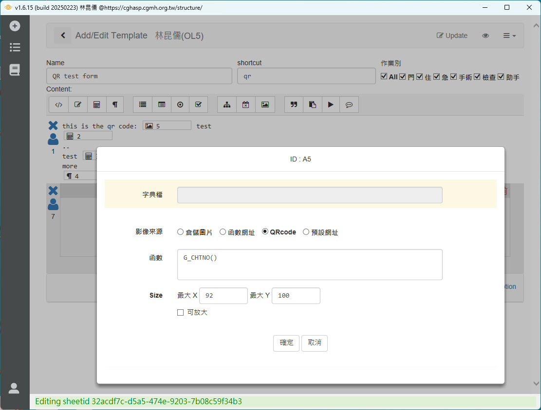Image resolution: width=541 pixels, height=410 pixels.
Task: Click the back arrow beside Add/Edit Template
Action: tap(62, 36)
